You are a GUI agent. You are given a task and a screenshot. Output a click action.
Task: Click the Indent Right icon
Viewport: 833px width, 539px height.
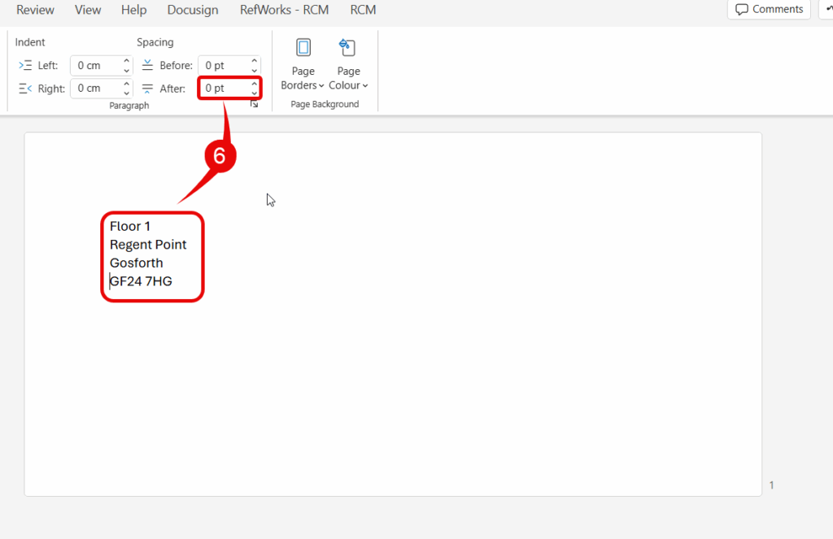click(25, 89)
